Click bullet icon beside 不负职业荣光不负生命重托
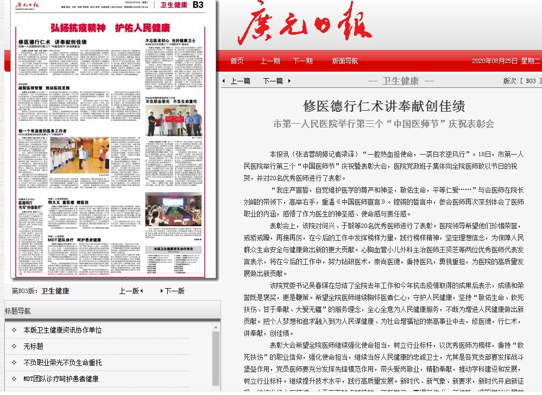542x395 pixels. [14, 362]
